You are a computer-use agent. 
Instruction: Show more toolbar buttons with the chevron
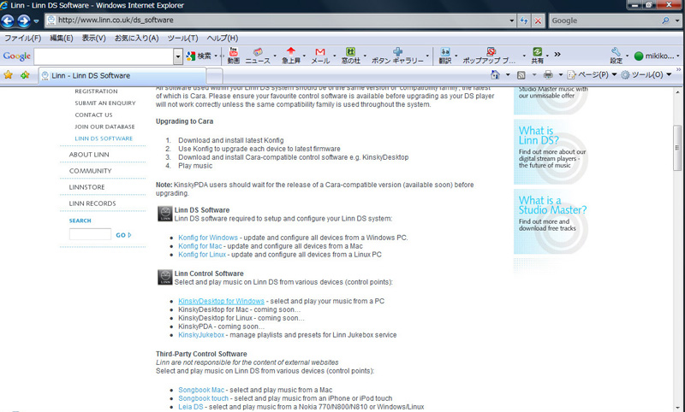point(557,55)
